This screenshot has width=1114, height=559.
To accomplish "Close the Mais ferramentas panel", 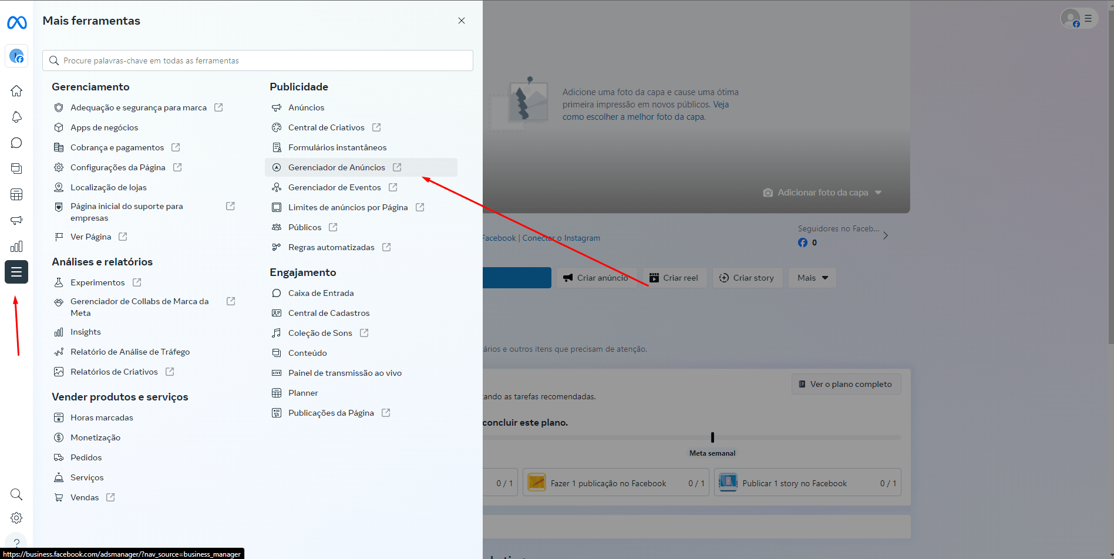I will click(x=462, y=21).
